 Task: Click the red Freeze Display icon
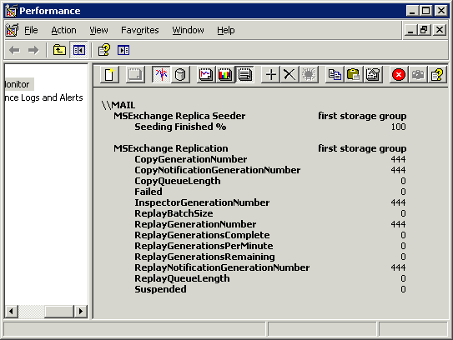point(399,75)
